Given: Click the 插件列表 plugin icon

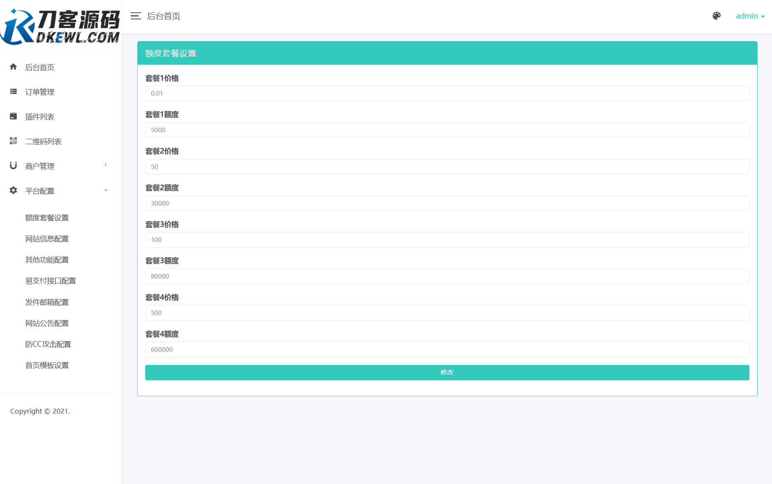Looking at the screenshot, I should click(x=13, y=116).
